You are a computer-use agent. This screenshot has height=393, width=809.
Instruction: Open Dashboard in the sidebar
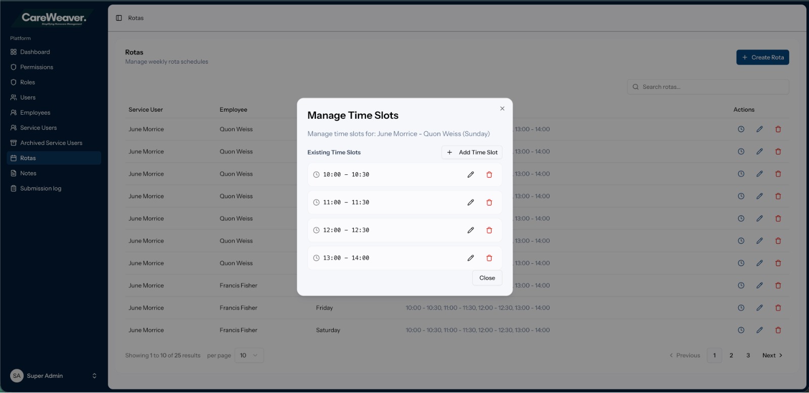pyautogui.click(x=35, y=52)
